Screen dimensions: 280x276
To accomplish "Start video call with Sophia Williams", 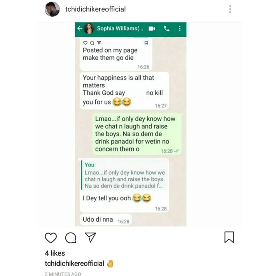I will [x=152, y=28].
